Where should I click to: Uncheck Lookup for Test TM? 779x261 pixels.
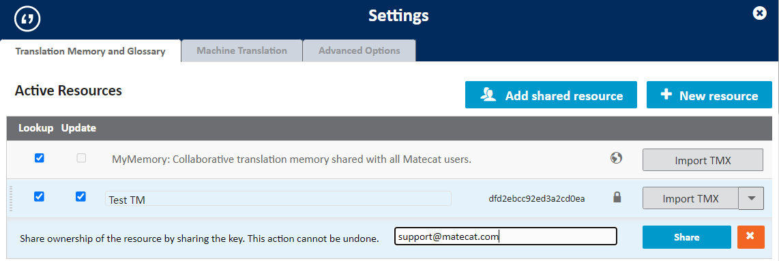[39, 197]
